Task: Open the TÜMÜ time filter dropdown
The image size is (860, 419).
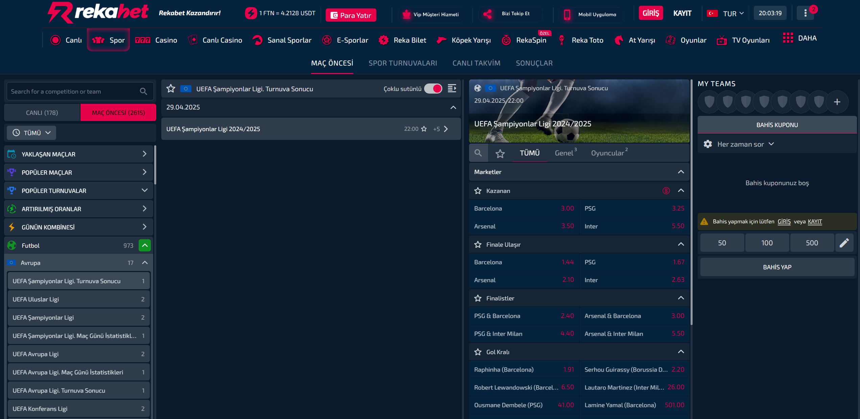Action: click(x=31, y=133)
